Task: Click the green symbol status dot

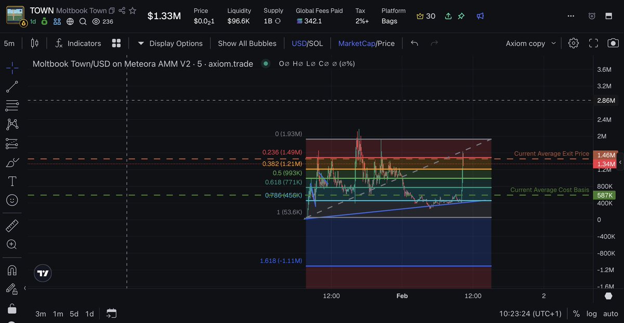Action: pos(266,63)
